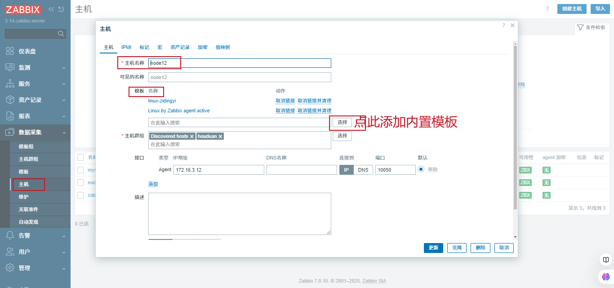Viewport: 614px width, 288px height.
Task: Expand the 资产记录 menu chevron
Action: [63, 100]
